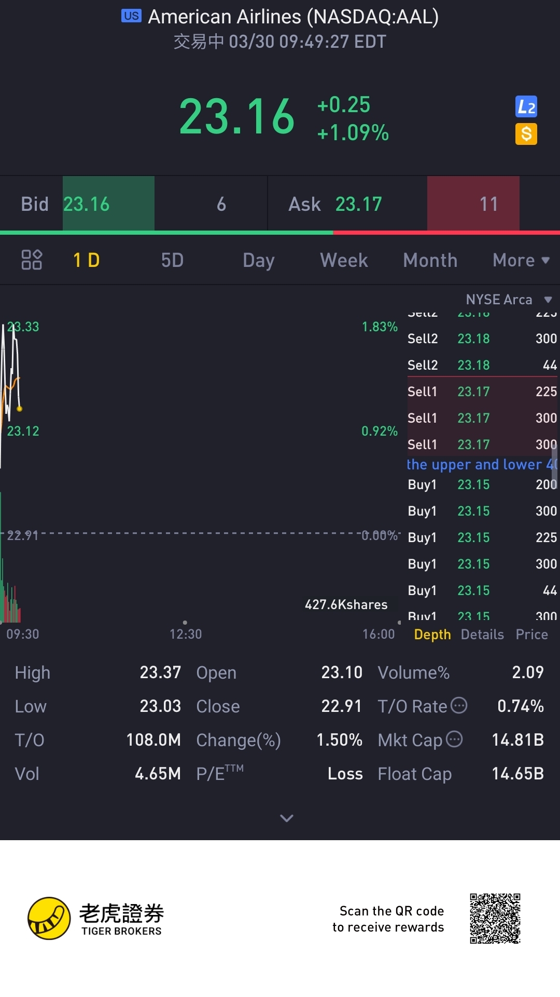Tap the US market flag badge
560x997 pixels.
[x=131, y=16]
